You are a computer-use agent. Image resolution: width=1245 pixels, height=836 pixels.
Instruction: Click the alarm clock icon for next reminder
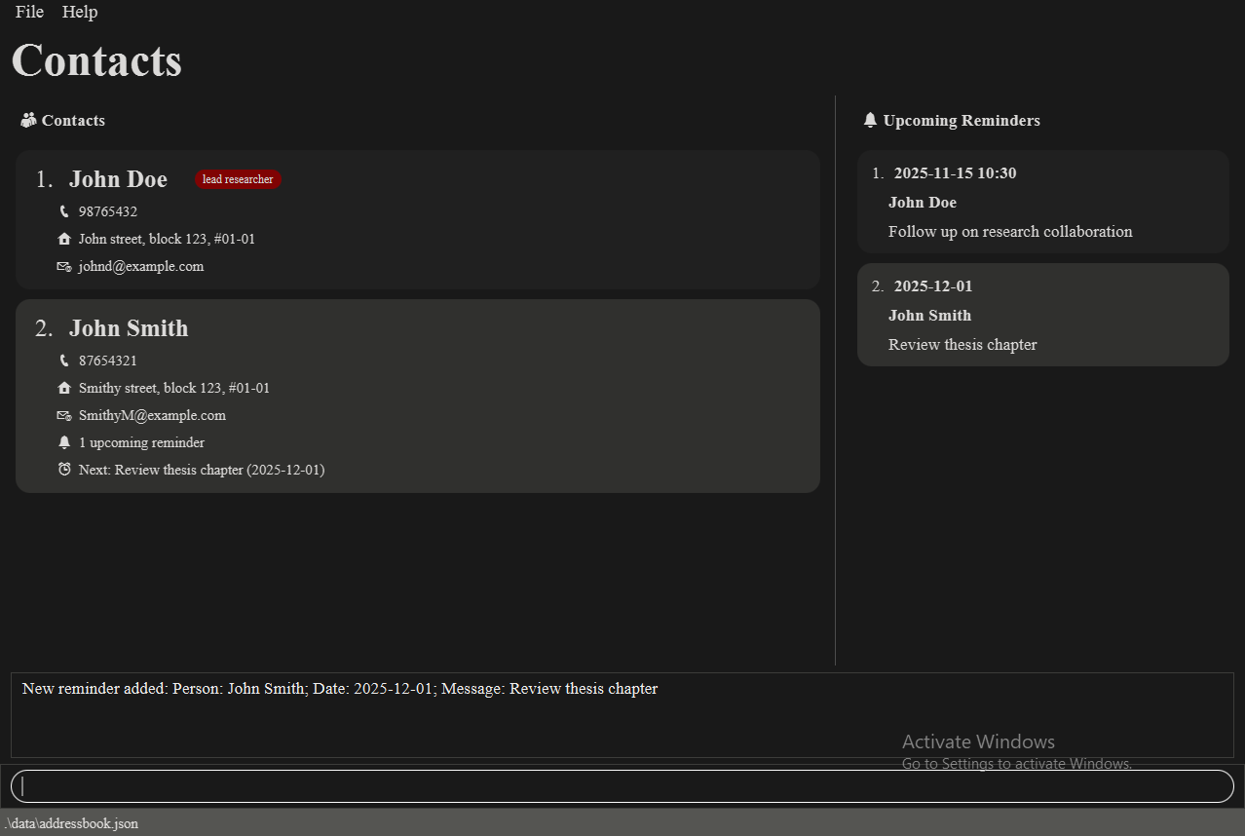click(64, 470)
